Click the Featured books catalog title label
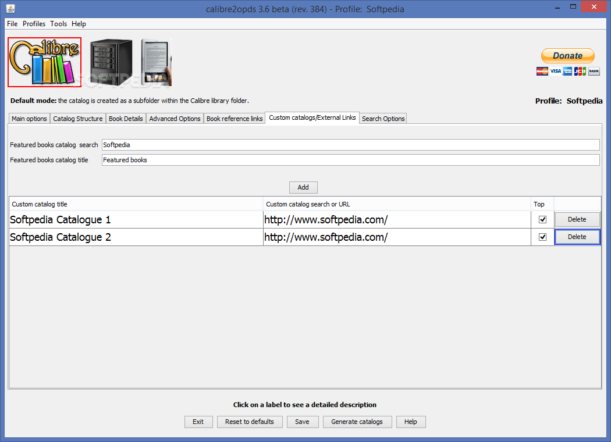The height and width of the screenshot is (442, 611). point(49,160)
